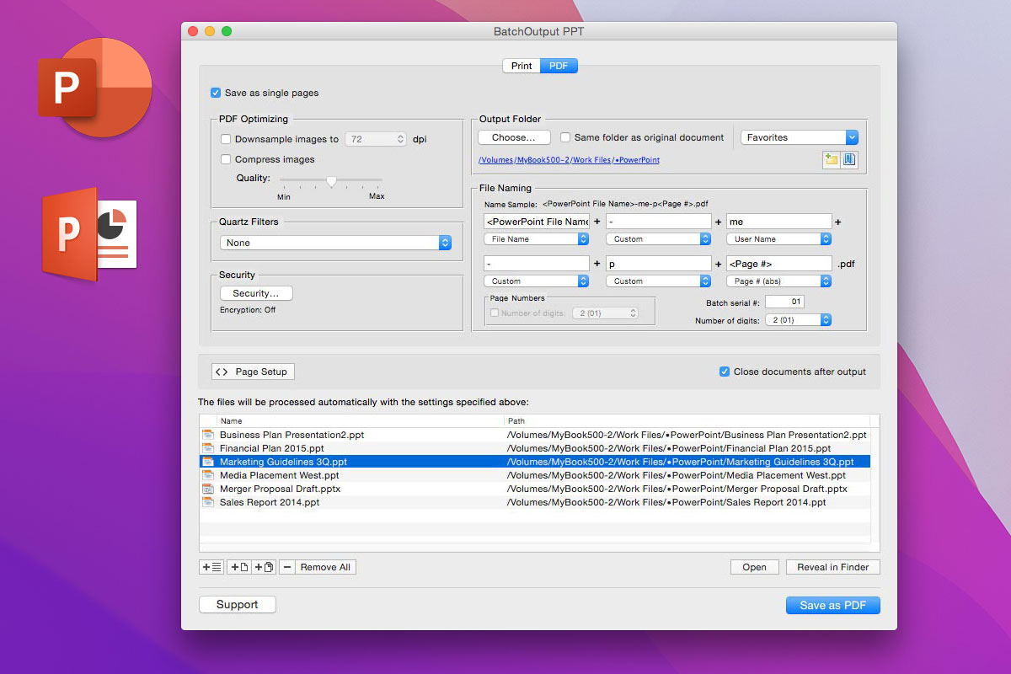Click the PowerPoint File Name field
The width and height of the screenshot is (1011, 674).
(x=537, y=222)
